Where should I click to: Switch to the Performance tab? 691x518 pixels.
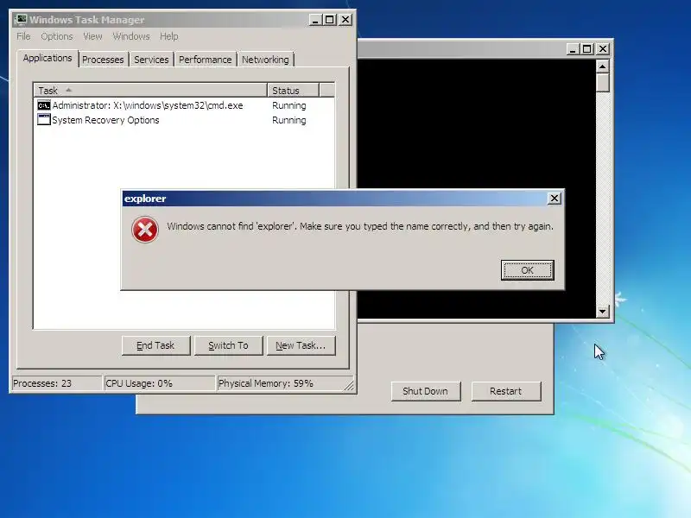(x=205, y=60)
